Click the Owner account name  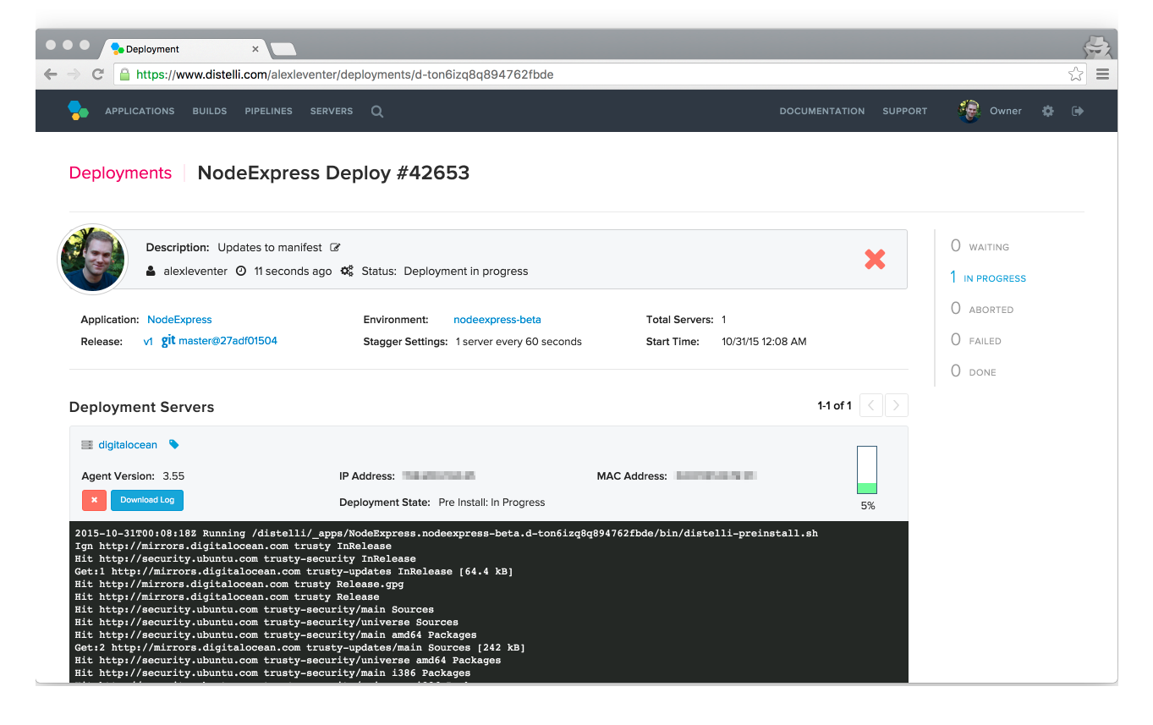click(1006, 111)
